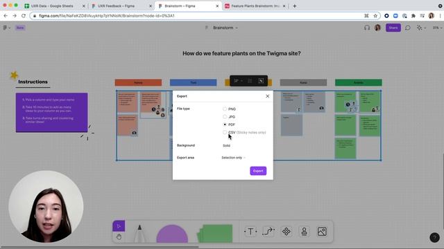Click the browser address bar URL
444x249 pixels.
click(107, 16)
